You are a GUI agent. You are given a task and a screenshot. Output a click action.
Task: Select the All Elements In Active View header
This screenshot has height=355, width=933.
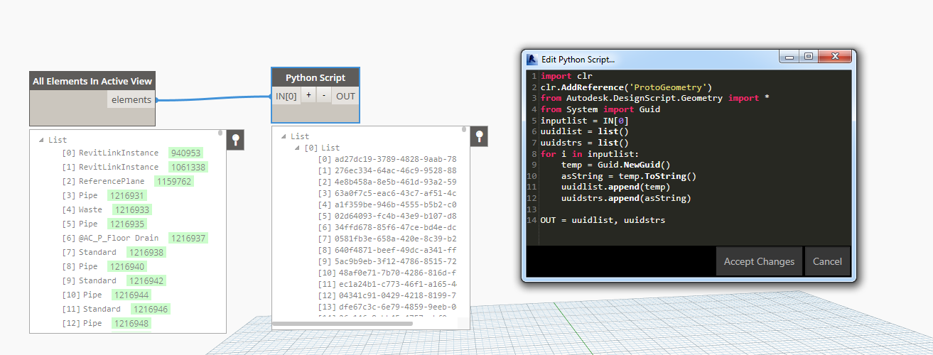(x=92, y=81)
